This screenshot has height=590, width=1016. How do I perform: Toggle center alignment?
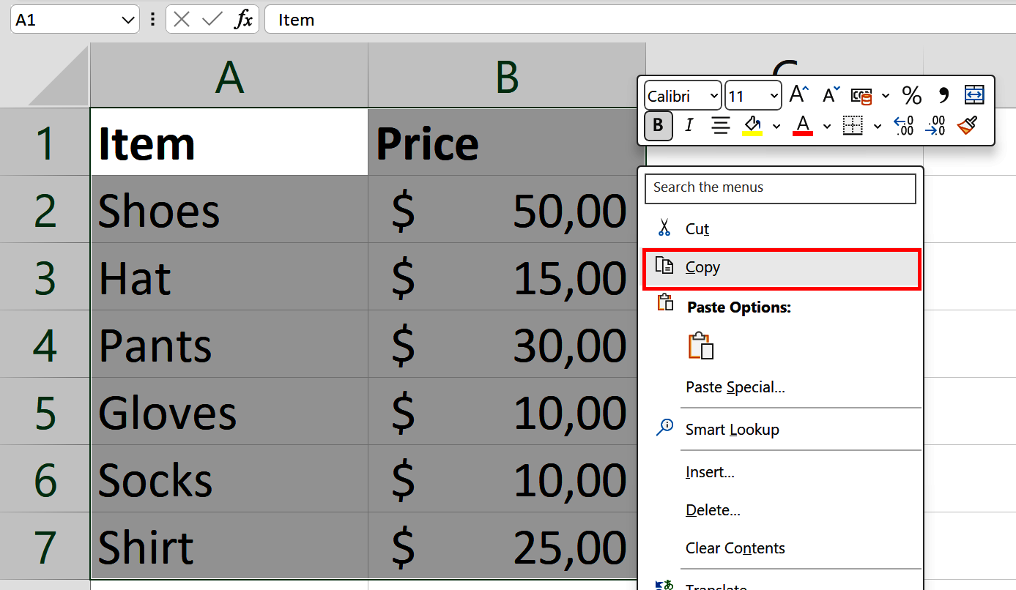(x=720, y=125)
